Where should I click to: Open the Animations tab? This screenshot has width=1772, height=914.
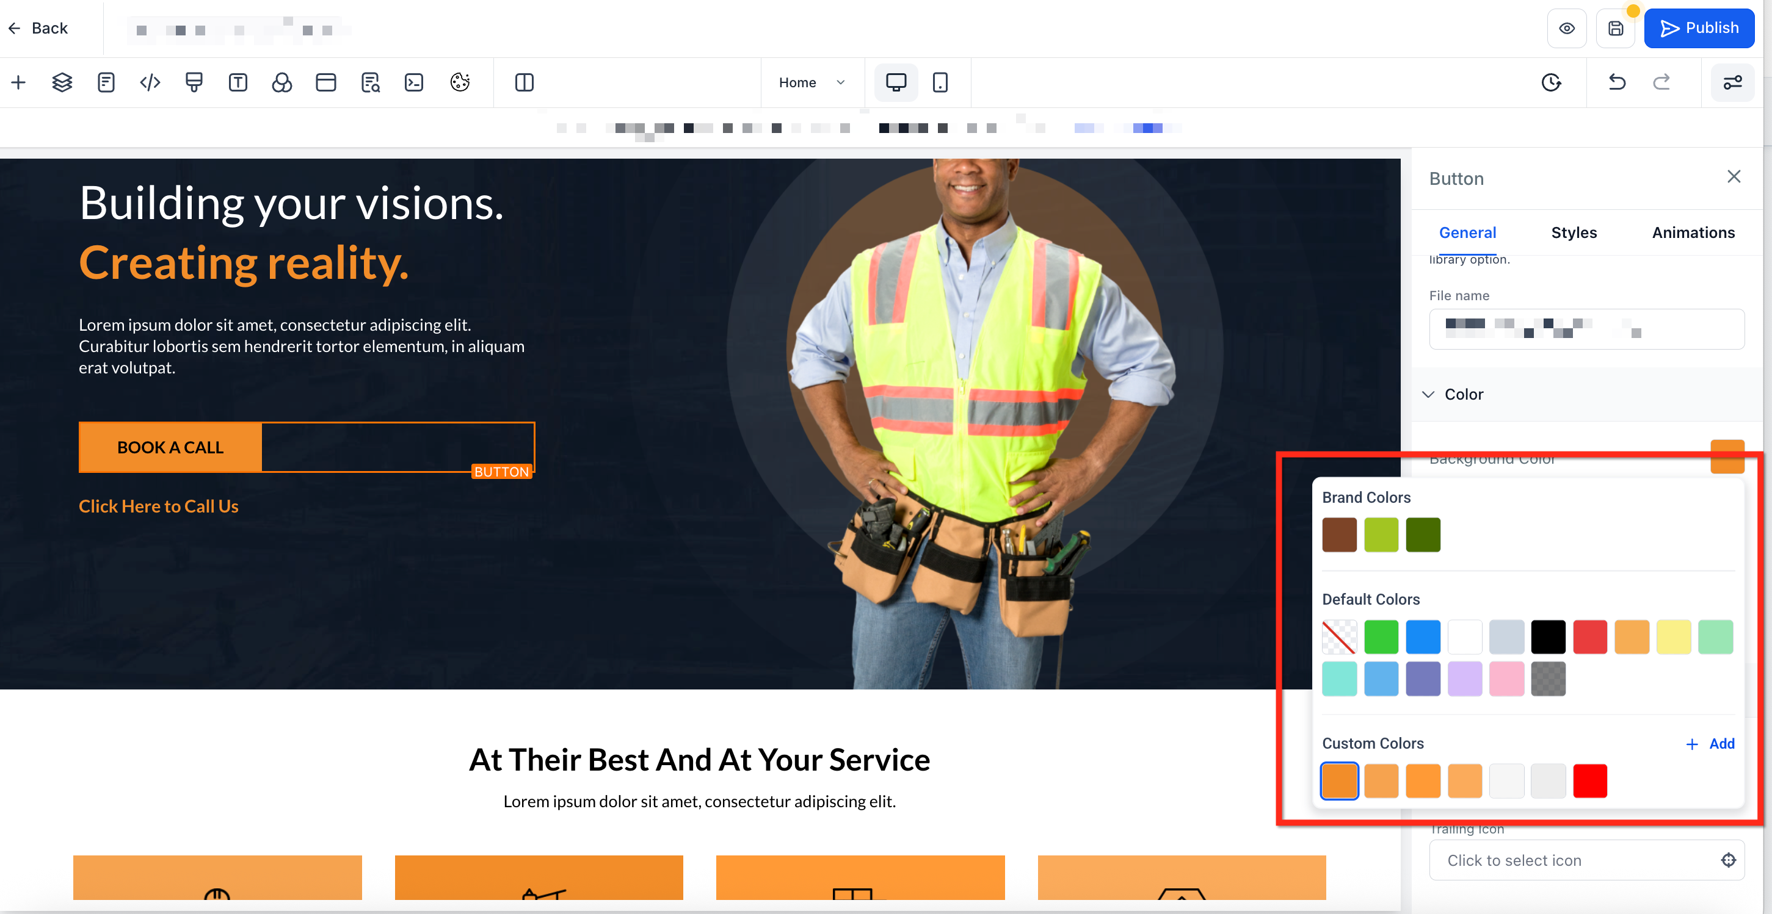pos(1693,232)
